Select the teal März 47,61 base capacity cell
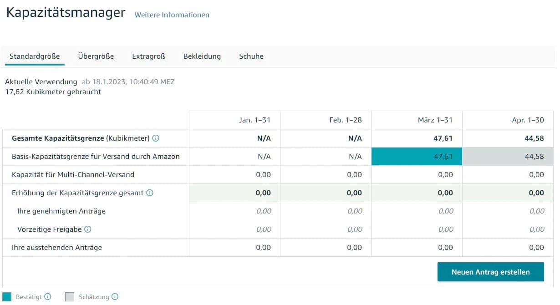 pos(417,157)
